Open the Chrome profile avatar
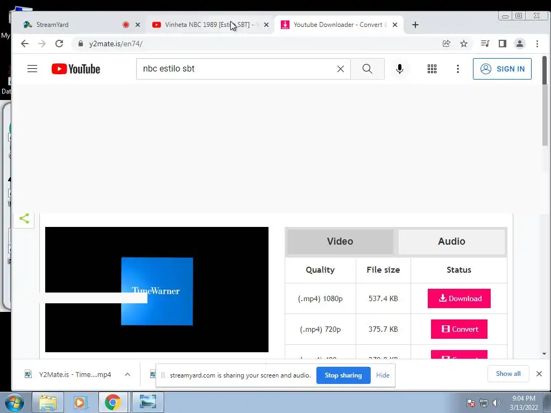551x413 pixels. pos(520,44)
